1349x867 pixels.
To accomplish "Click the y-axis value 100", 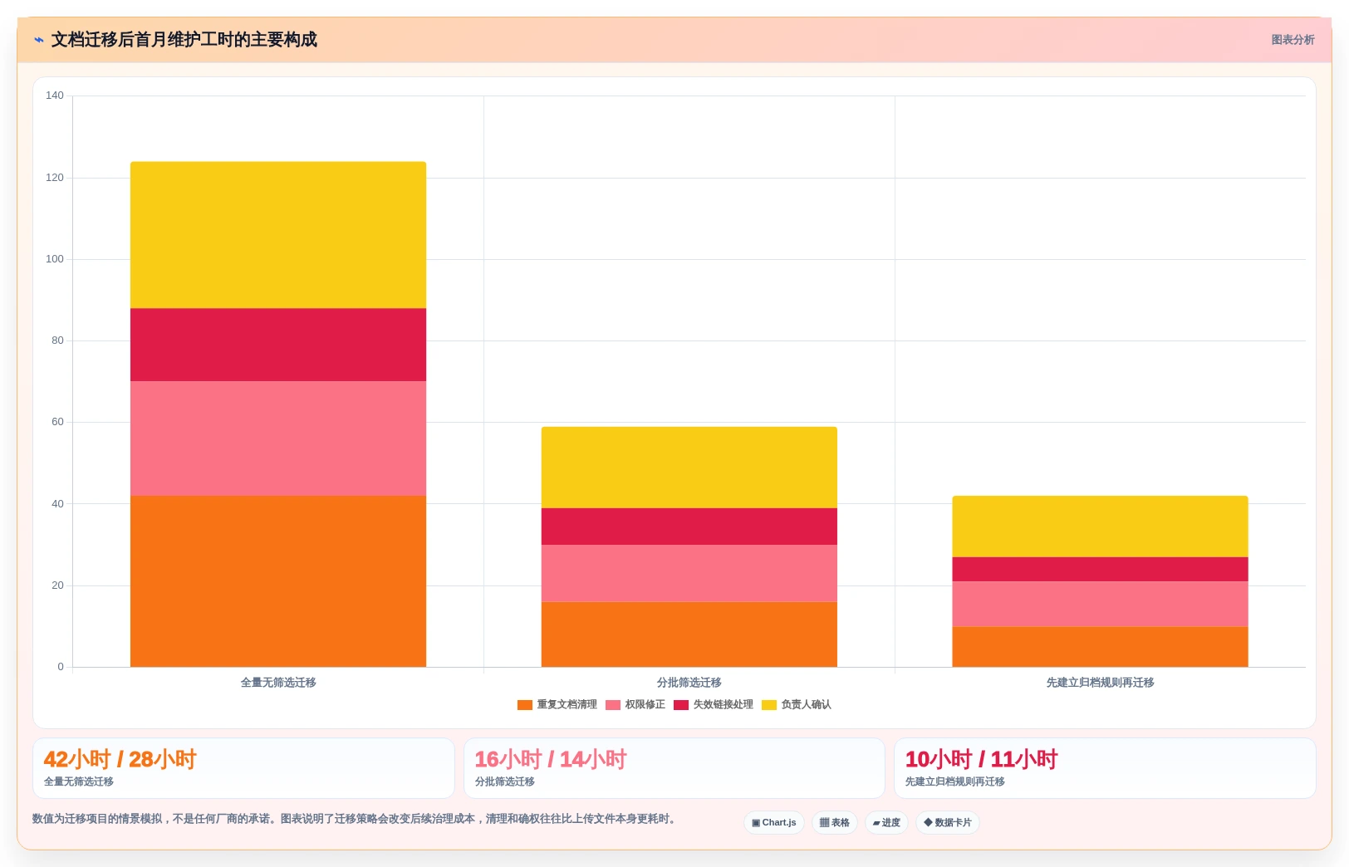I will click(x=55, y=259).
